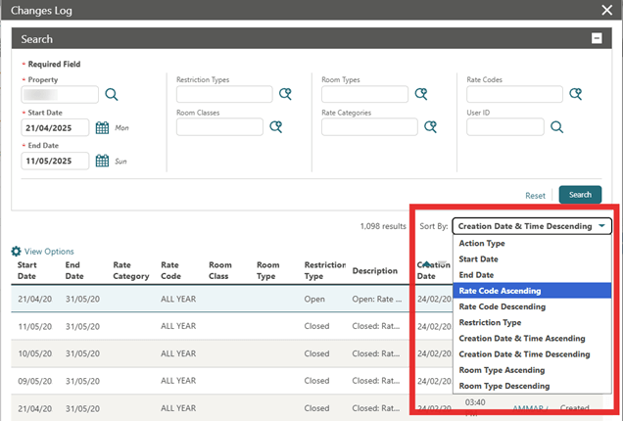This screenshot has height=421, width=623.
Task: Click Room Class column header
Action: click(220, 270)
